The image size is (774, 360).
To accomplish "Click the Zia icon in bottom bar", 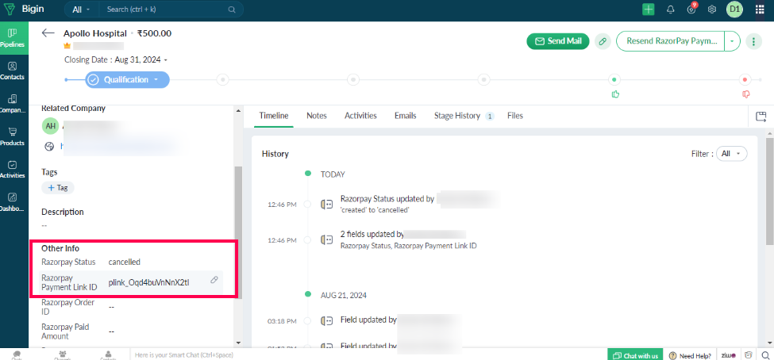I will (729, 355).
